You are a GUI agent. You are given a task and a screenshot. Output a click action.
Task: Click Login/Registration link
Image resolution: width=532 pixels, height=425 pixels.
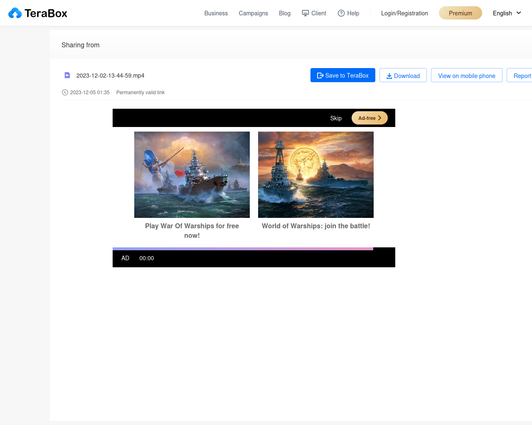tap(404, 13)
